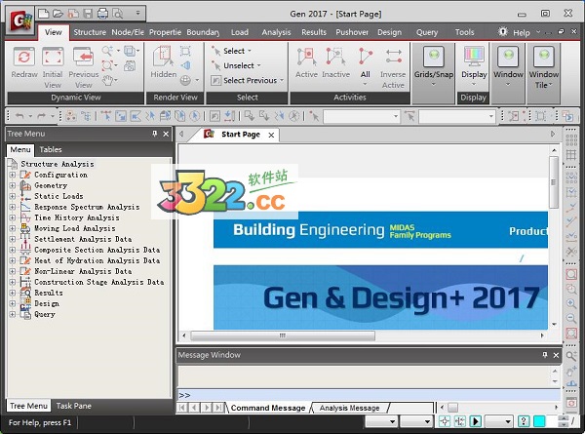Switch to the Analysis Message tab
Screen dimensions: 585x434
(x=349, y=408)
